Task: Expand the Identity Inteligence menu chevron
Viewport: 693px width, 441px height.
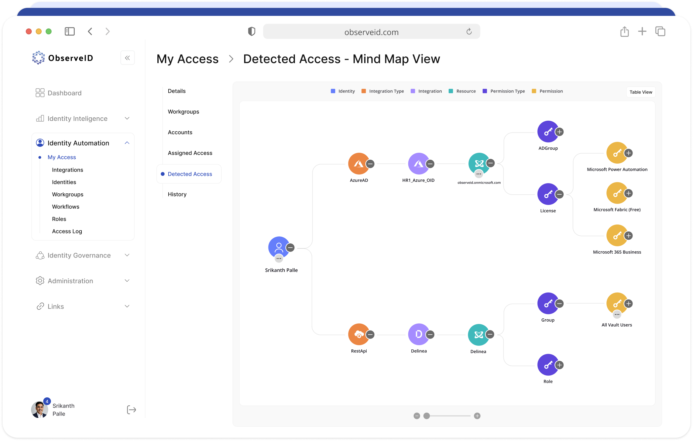Action: pyautogui.click(x=127, y=118)
